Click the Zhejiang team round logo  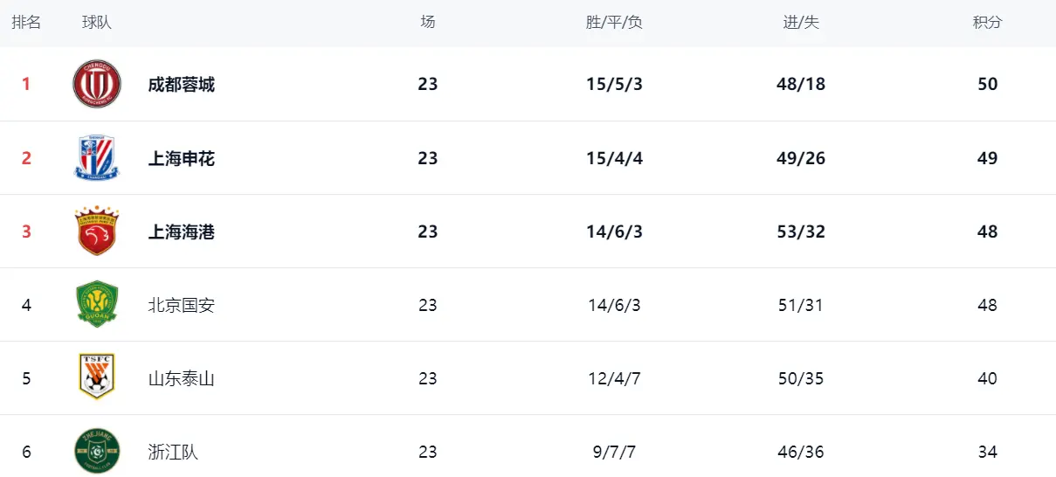[97, 452]
